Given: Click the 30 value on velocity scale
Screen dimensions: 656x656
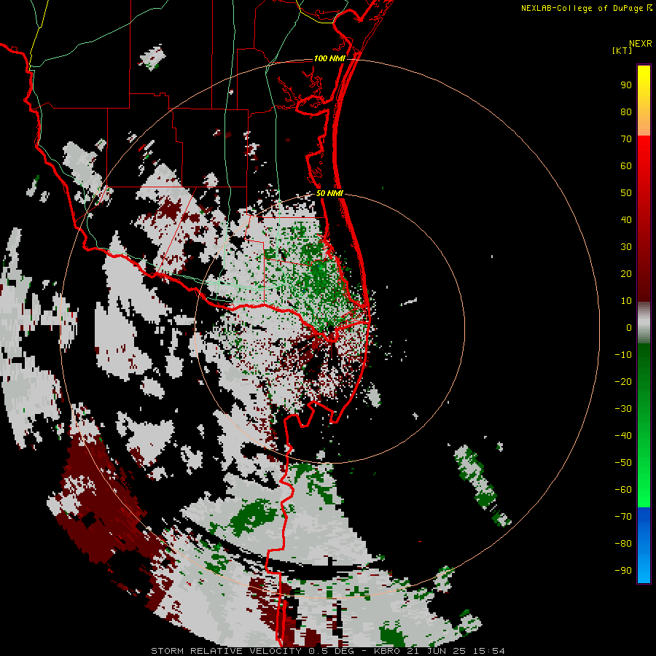Looking at the screenshot, I should click(x=626, y=247).
